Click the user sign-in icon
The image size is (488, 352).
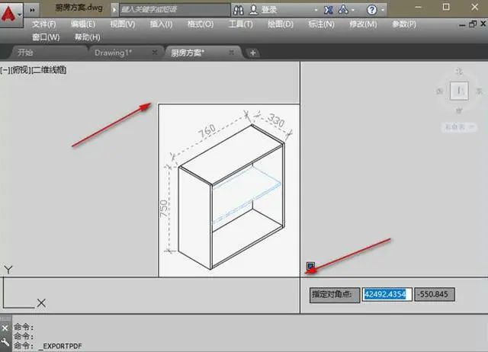click(x=254, y=10)
